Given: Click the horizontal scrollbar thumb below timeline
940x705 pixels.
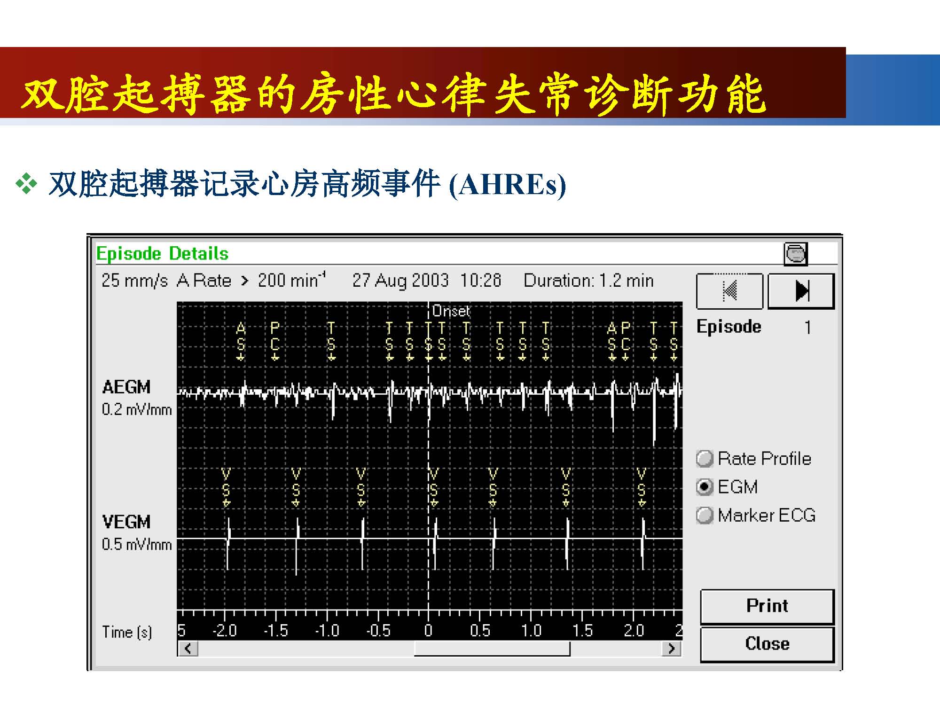Looking at the screenshot, I should 492,649.
